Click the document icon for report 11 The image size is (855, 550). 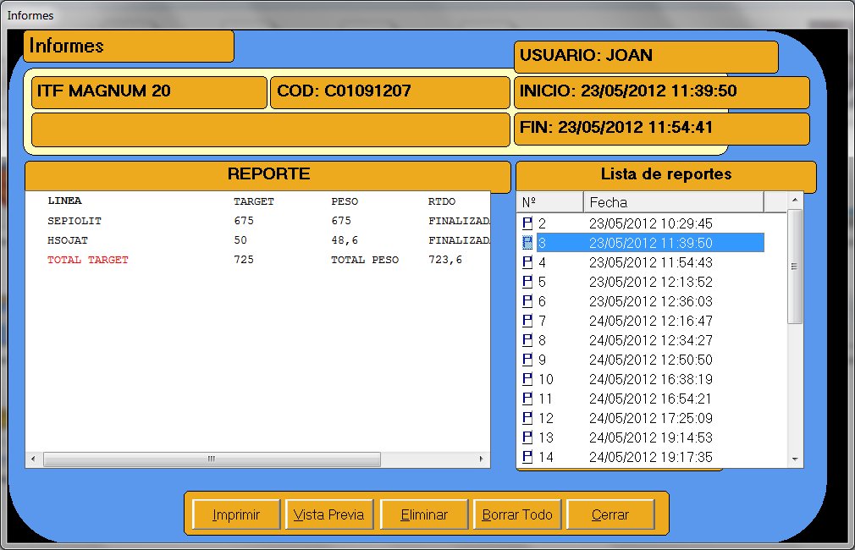pyautogui.click(x=527, y=399)
